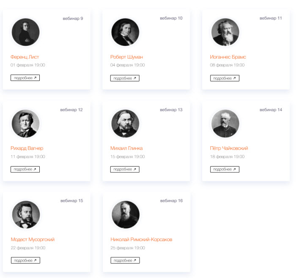Click подробнее under Рихард Вагнер

click(25, 169)
